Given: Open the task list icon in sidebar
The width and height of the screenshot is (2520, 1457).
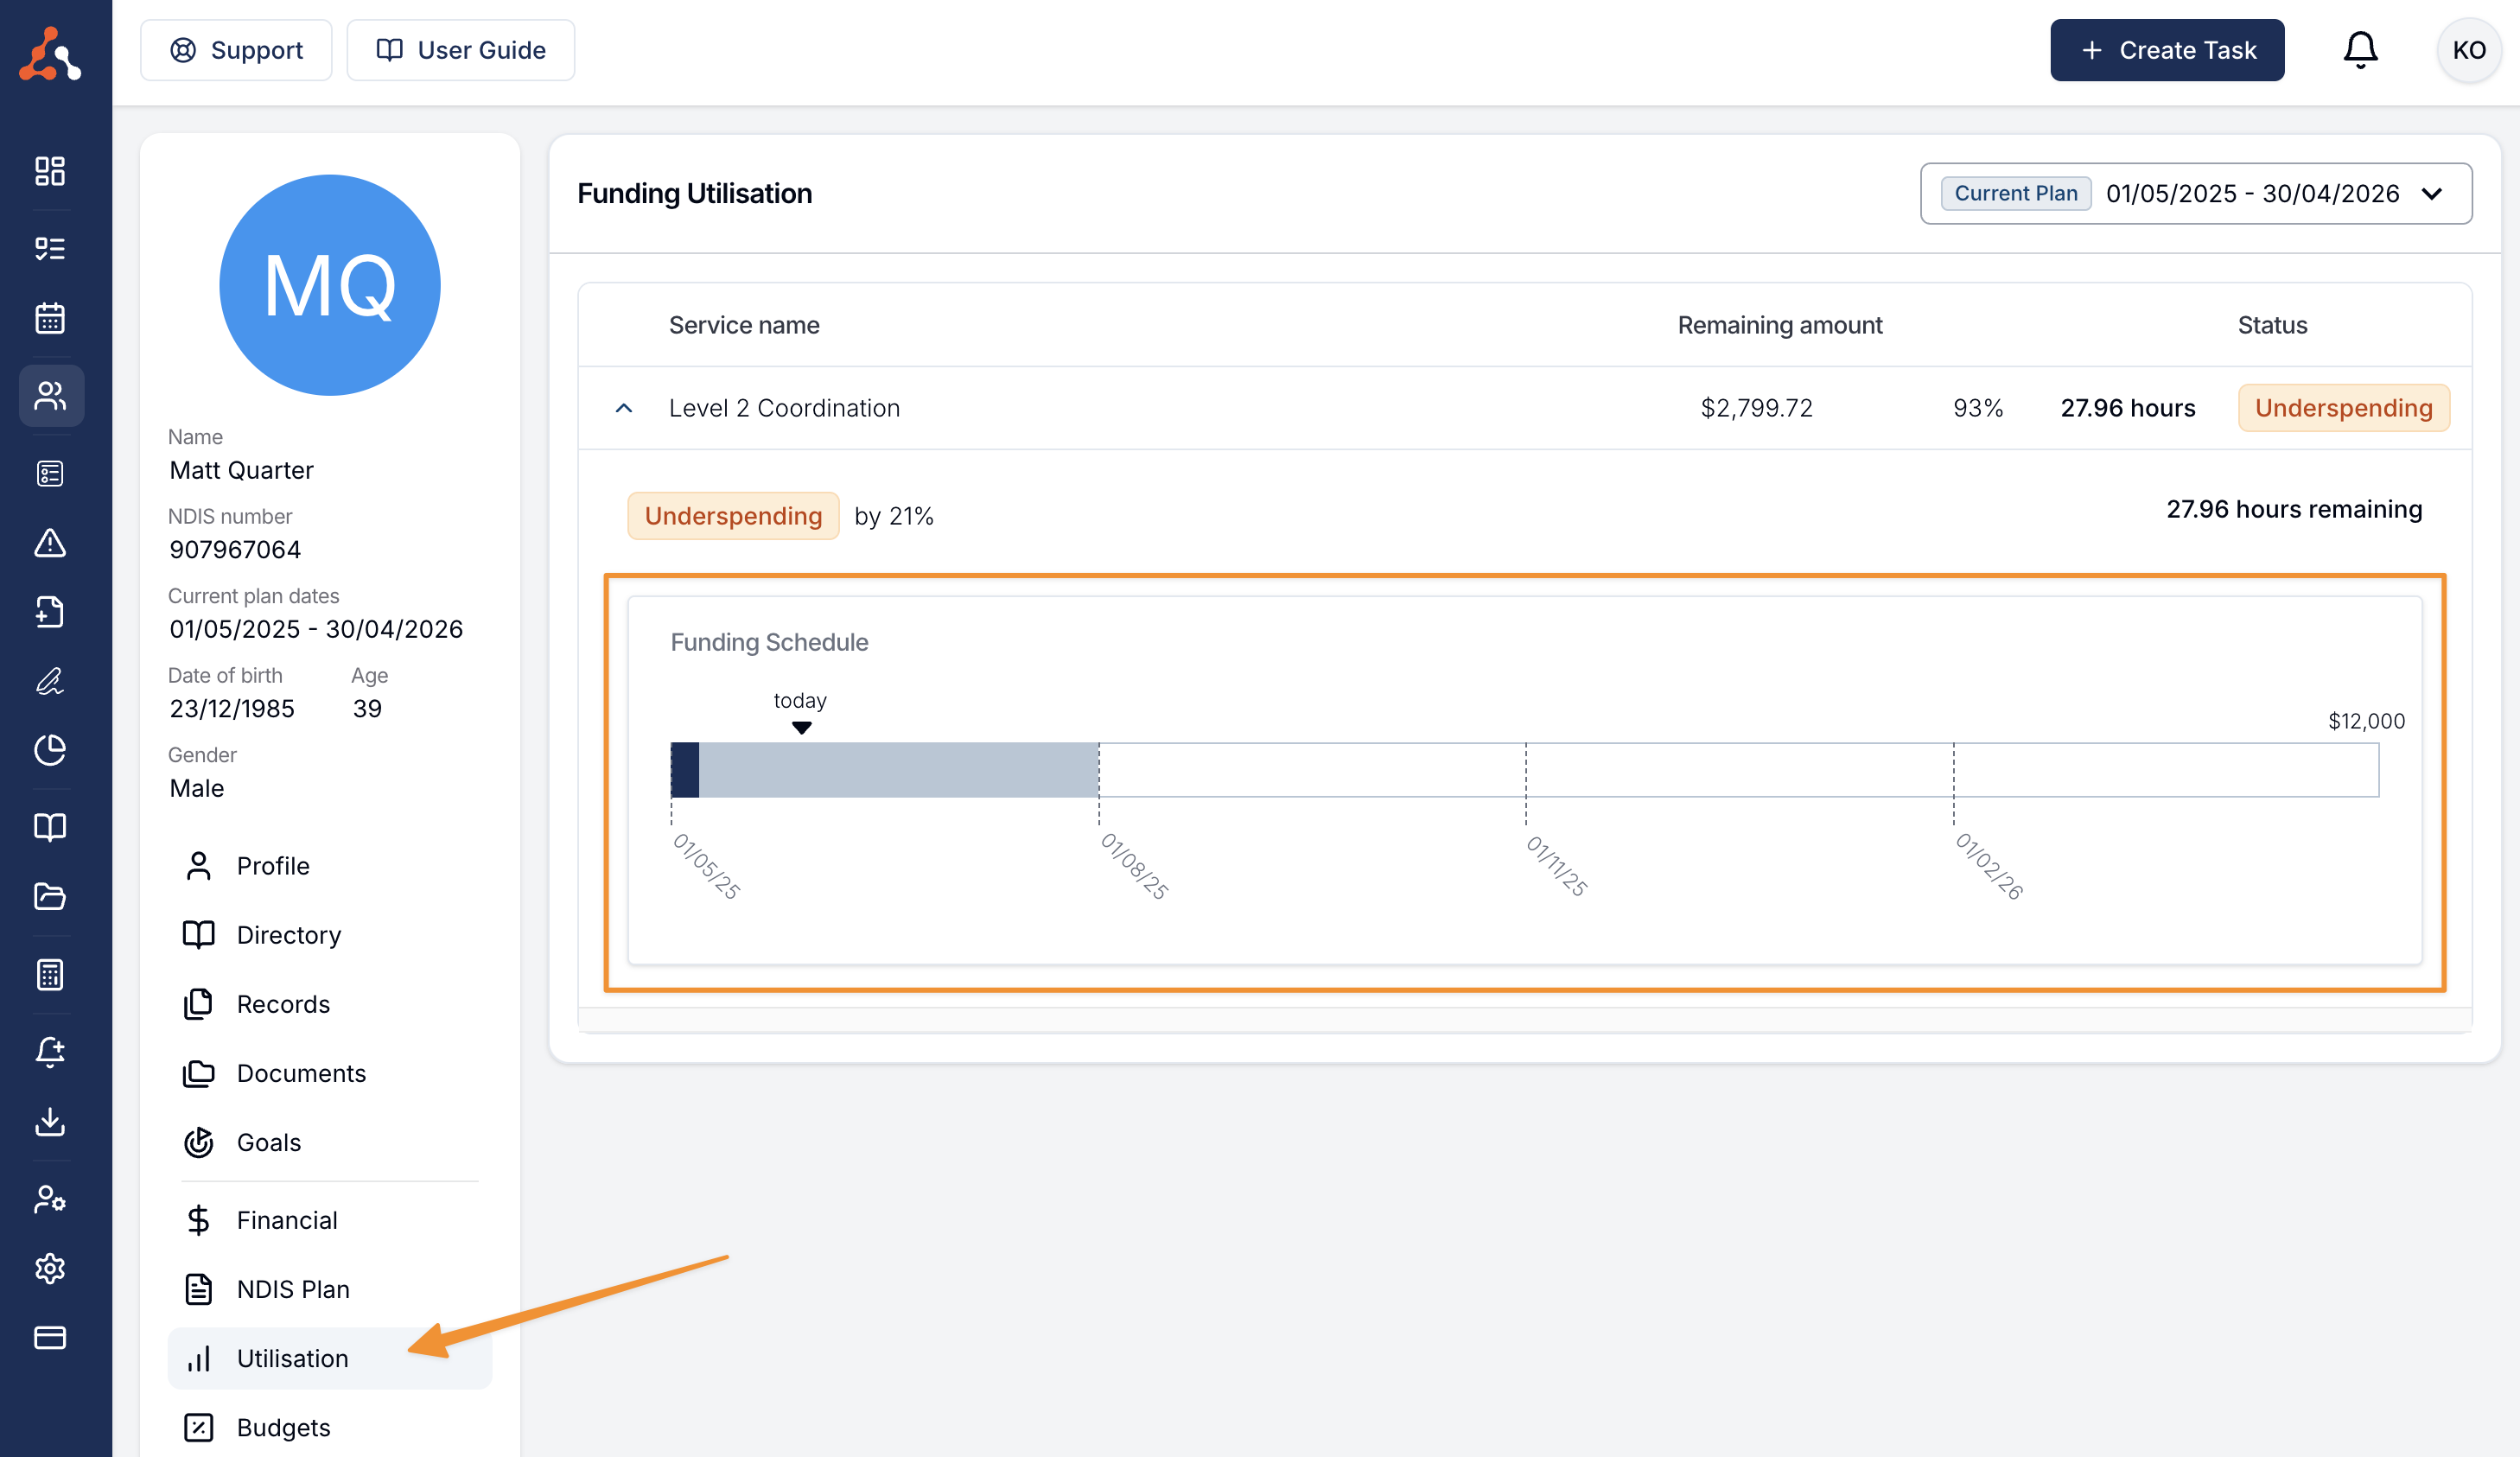Looking at the screenshot, I should [50, 248].
